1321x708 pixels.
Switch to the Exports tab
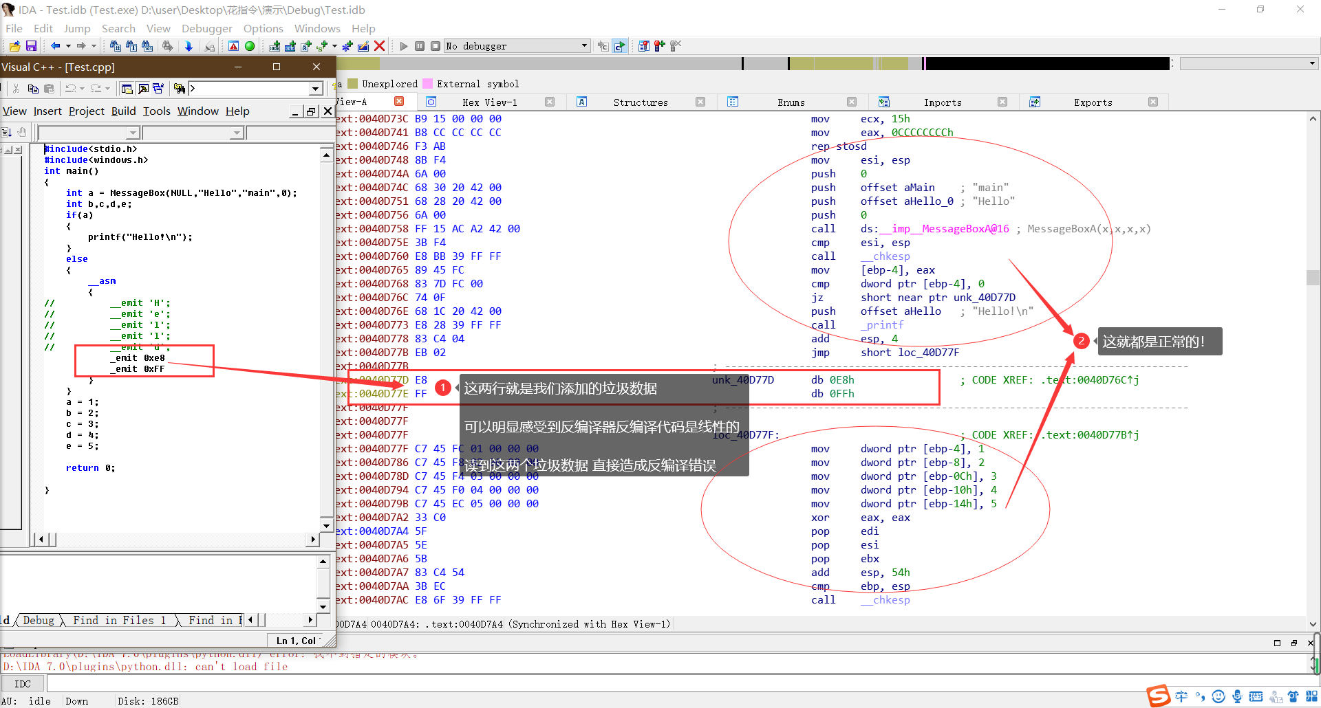(1093, 102)
